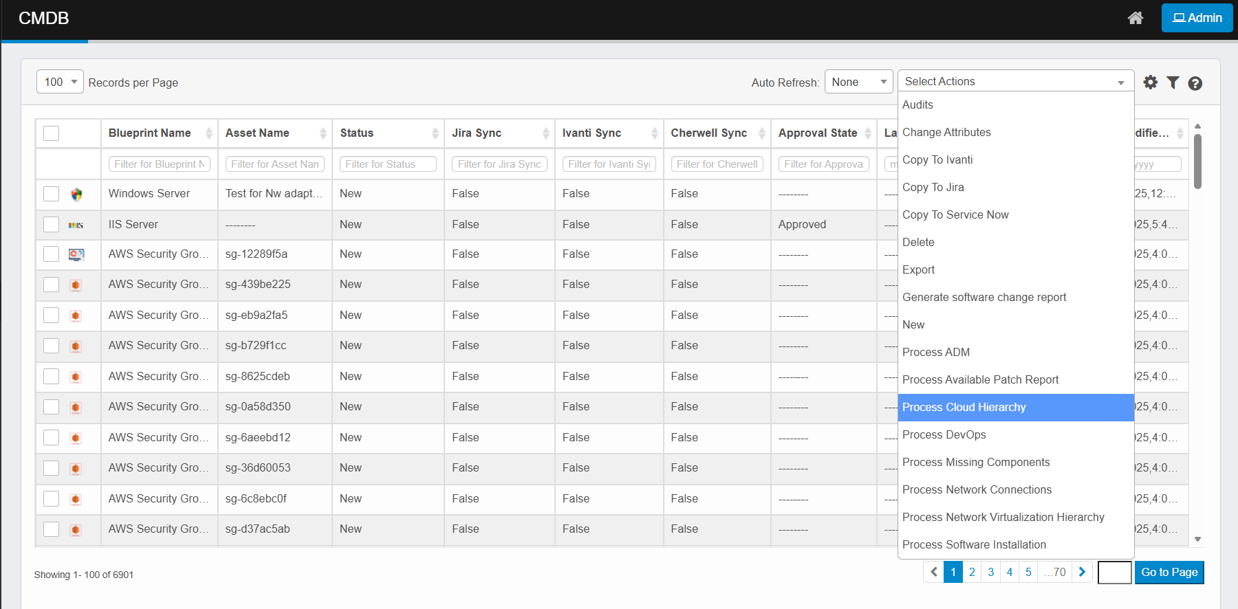Select Export from actions list
Screen dimensions: 1238x609
click(918, 270)
